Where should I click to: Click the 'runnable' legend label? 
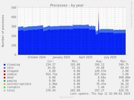point(13,87)
